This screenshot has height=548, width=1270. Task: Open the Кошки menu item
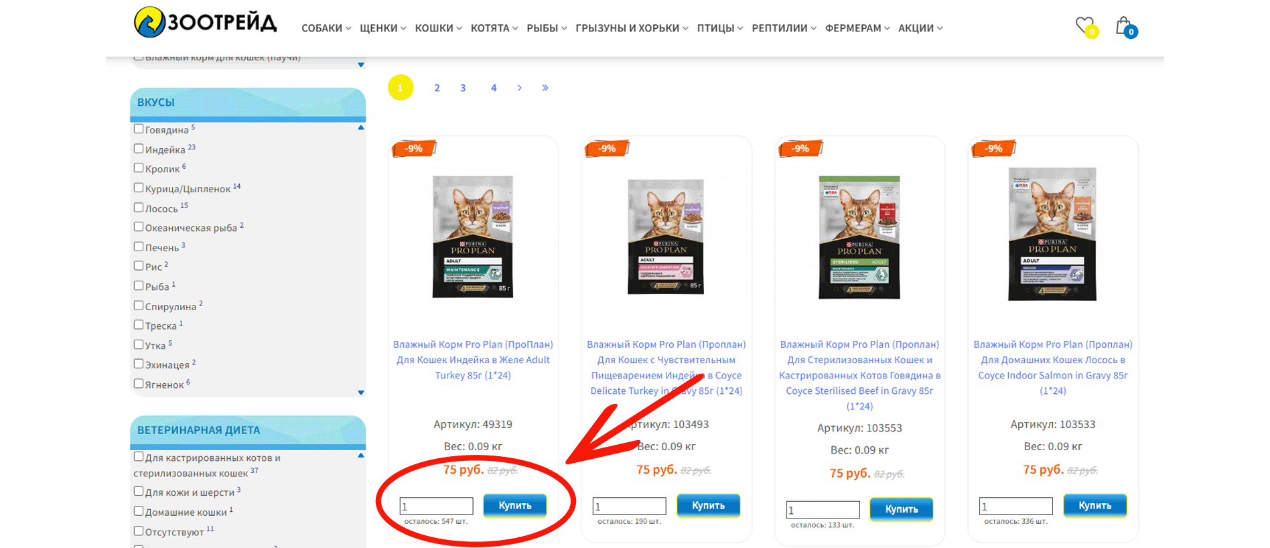[438, 28]
